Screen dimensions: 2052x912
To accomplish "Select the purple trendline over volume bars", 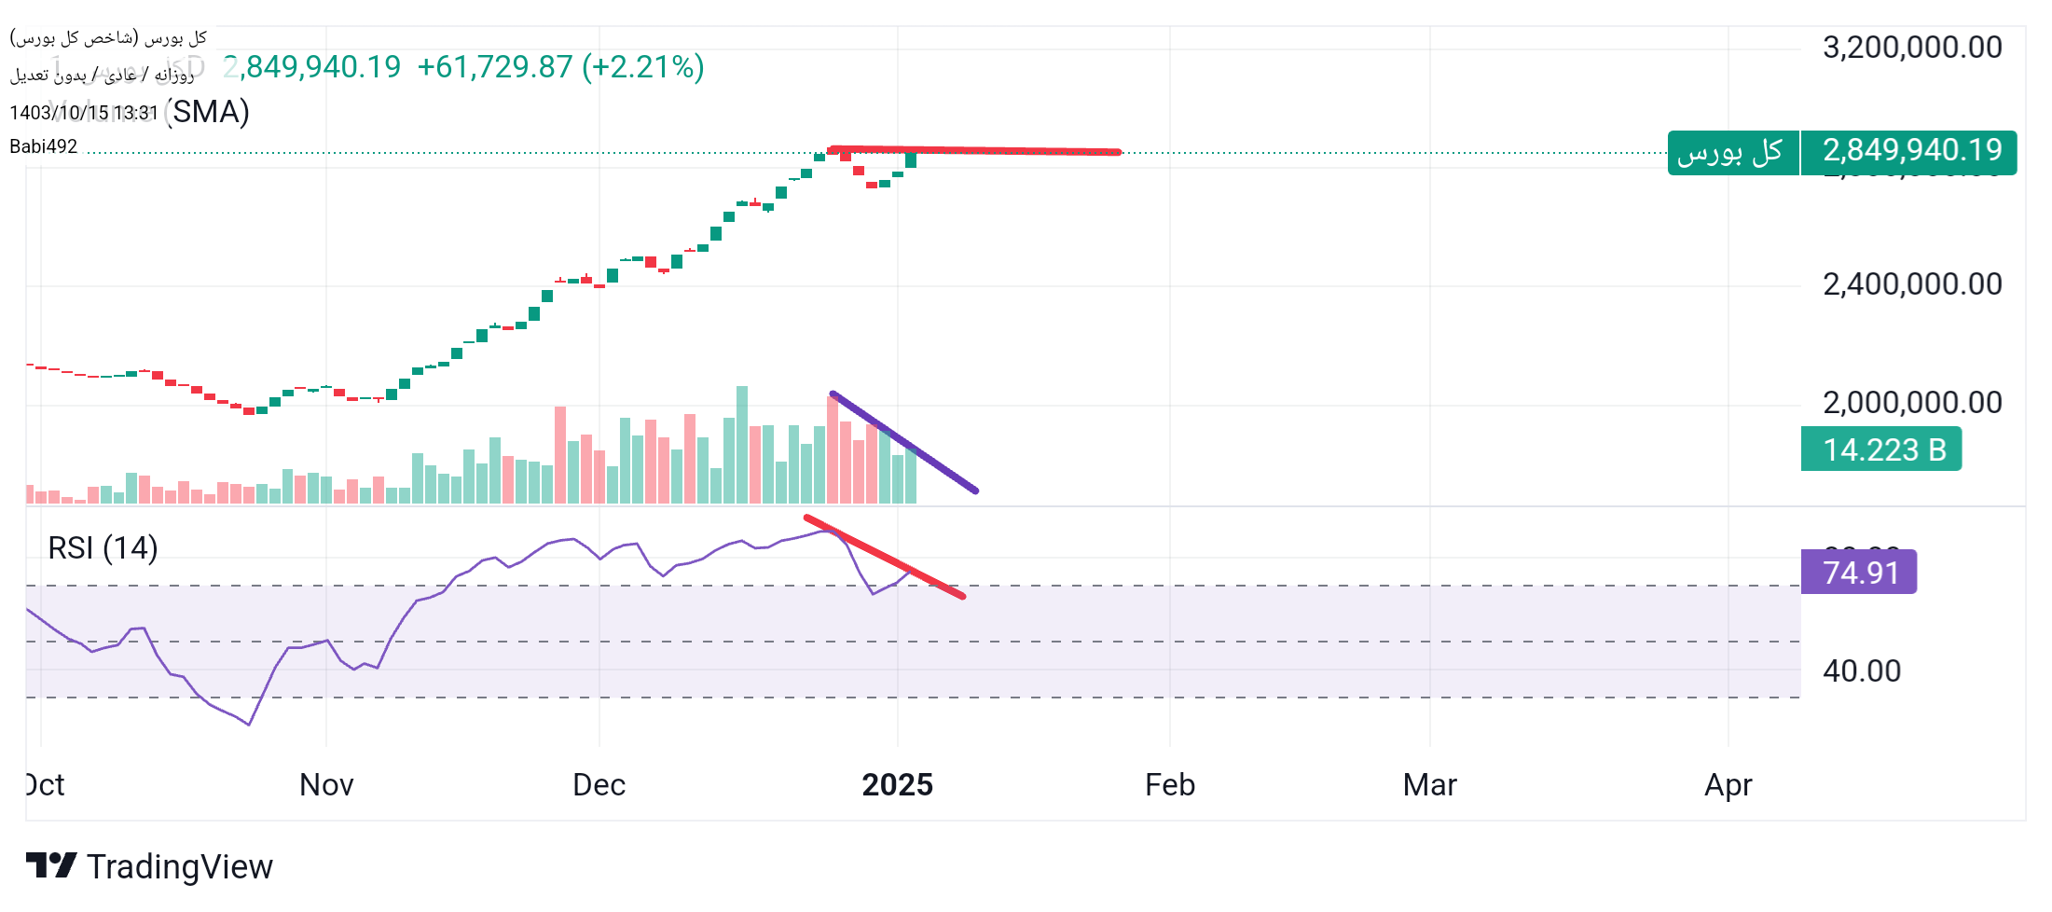I will (x=902, y=441).
